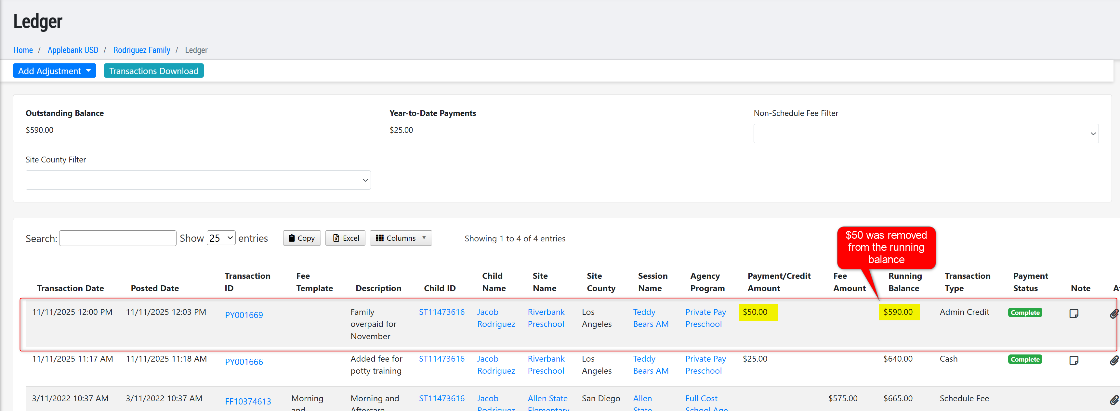Open note icon for PY001666 row
The width and height of the screenshot is (1120, 411).
1074,360
